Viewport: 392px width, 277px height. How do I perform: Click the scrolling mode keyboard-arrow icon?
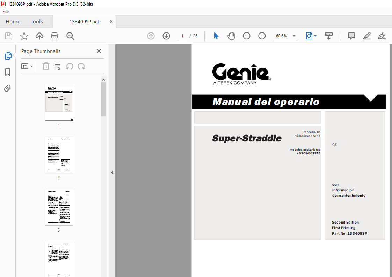click(328, 36)
